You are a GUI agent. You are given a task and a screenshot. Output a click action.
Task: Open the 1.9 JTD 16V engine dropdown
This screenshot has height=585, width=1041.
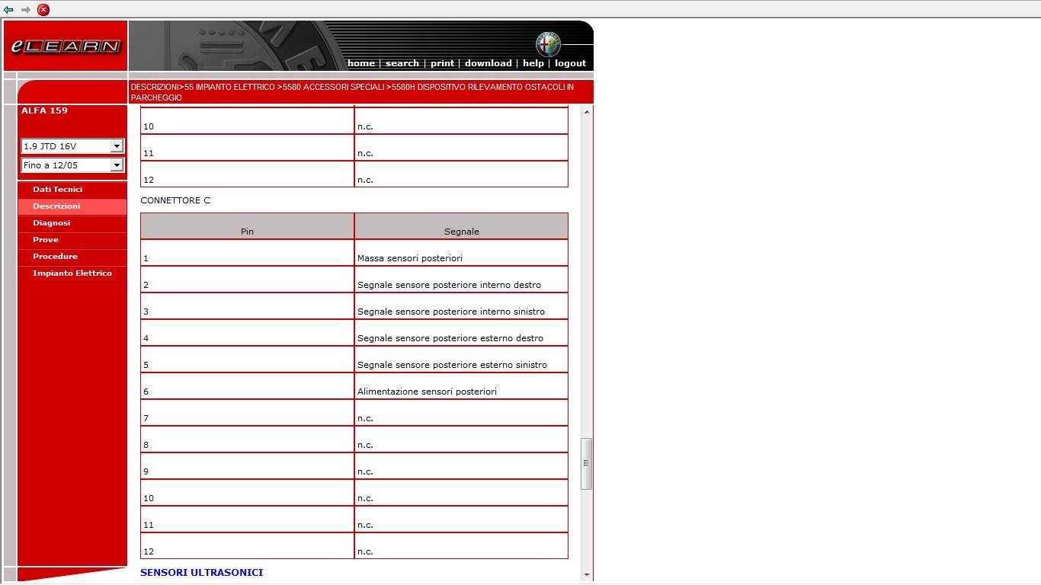coord(72,146)
